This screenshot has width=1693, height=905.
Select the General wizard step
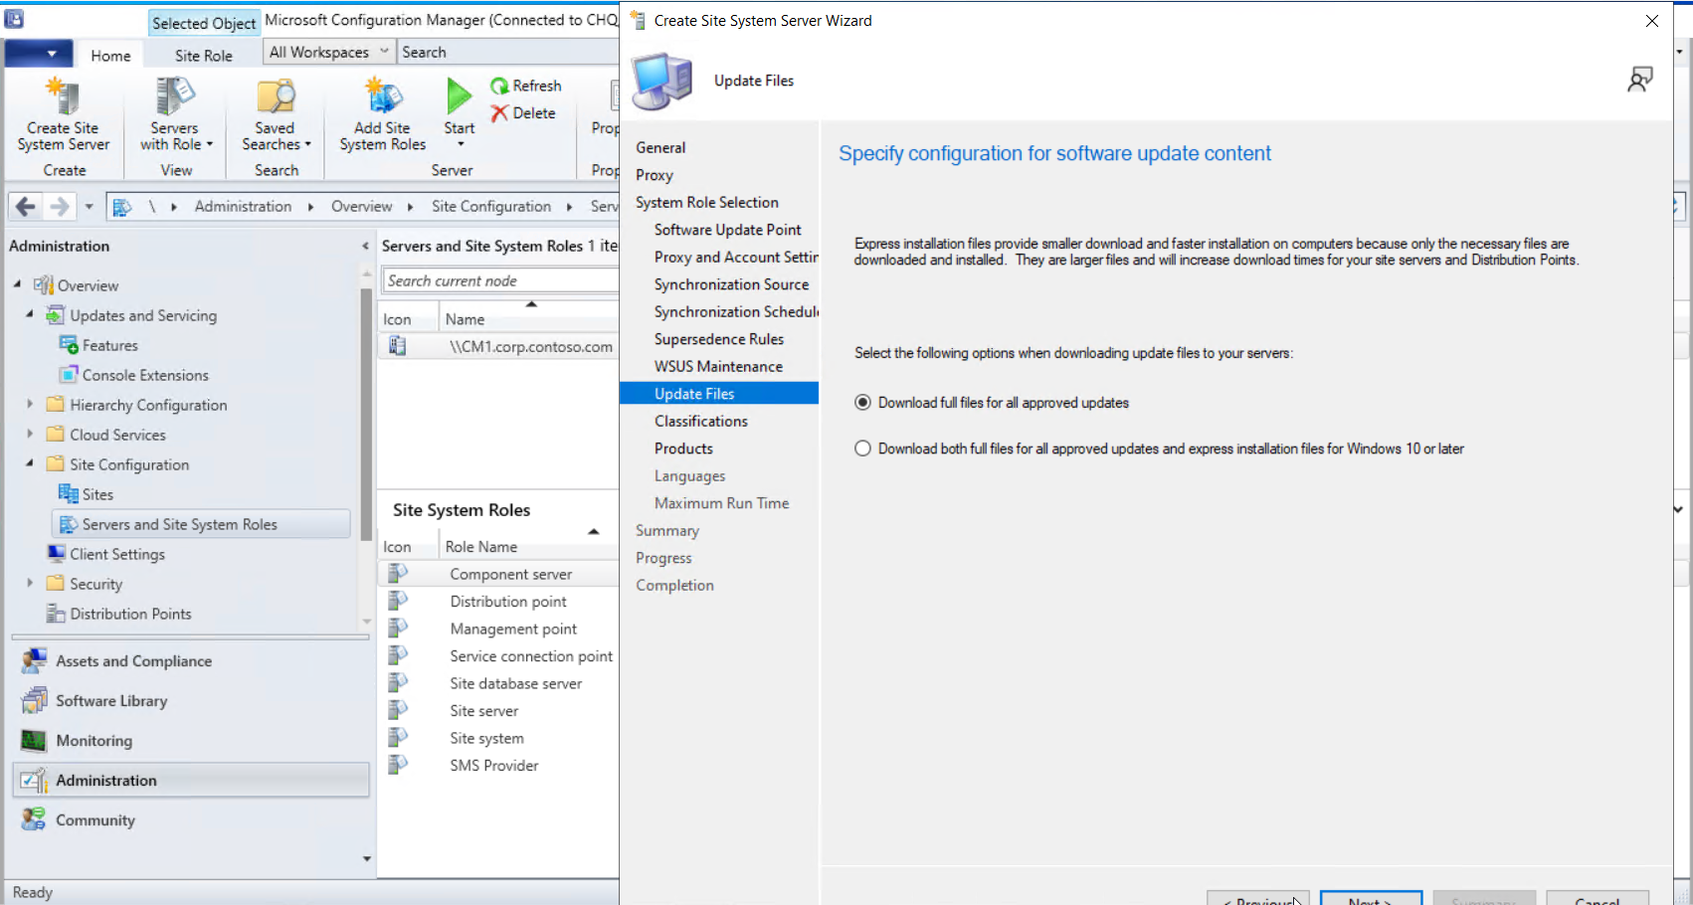click(x=660, y=147)
